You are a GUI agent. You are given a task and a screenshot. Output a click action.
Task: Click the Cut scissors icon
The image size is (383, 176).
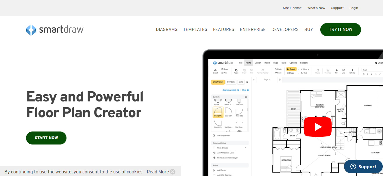(x=251, y=71)
